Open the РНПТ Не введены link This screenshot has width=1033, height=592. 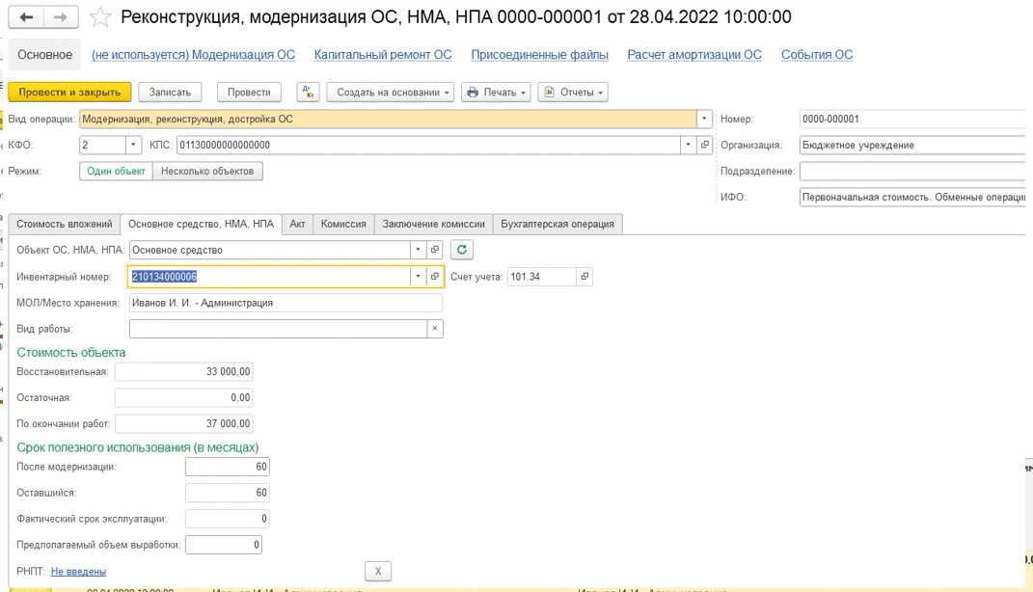click(78, 572)
